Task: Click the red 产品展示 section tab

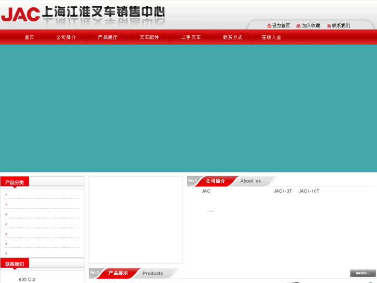Action: tap(118, 273)
